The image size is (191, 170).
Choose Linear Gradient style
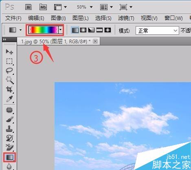75,30
